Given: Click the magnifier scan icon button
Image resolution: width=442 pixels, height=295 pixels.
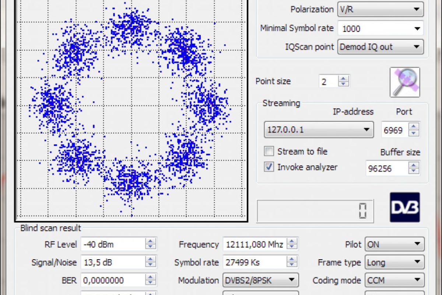Looking at the screenshot, I should (x=405, y=82).
